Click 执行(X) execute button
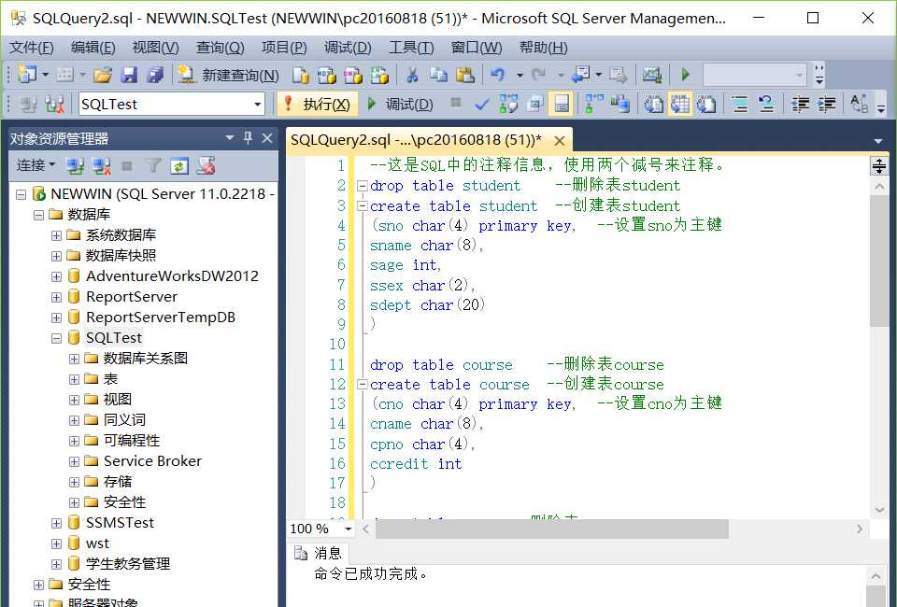897x607 pixels. [318, 104]
